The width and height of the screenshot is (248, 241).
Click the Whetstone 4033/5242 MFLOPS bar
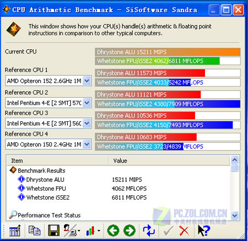tap(168, 82)
